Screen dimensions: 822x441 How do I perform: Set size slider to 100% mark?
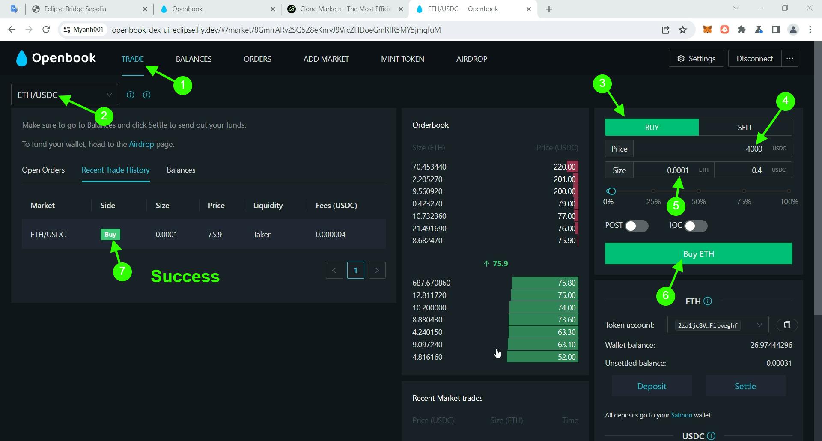pyautogui.click(x=789, y=191)
